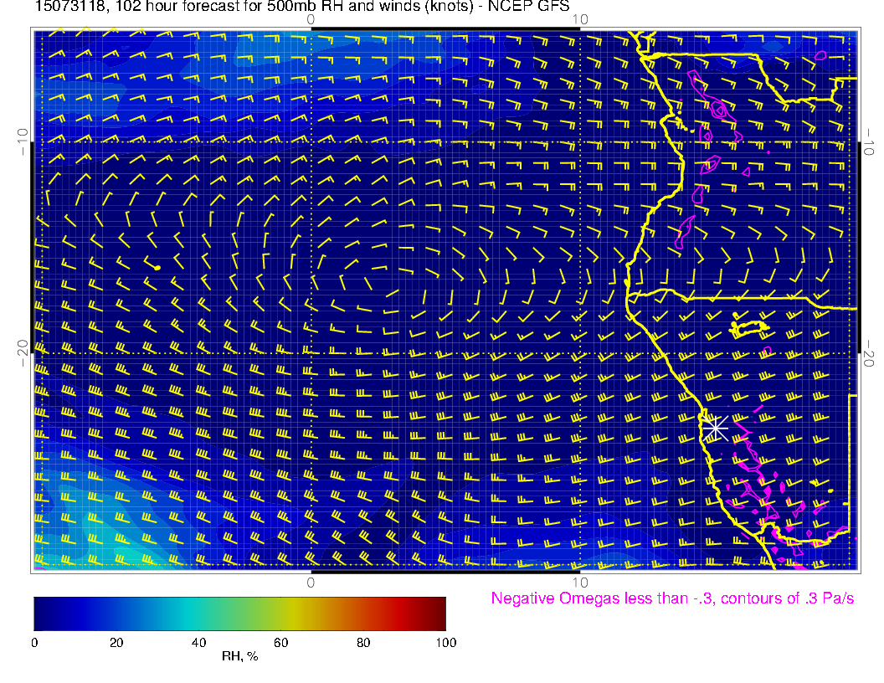Click the '100' tick label on colorbar
The image size is (884, 683).
coord(445,642)
